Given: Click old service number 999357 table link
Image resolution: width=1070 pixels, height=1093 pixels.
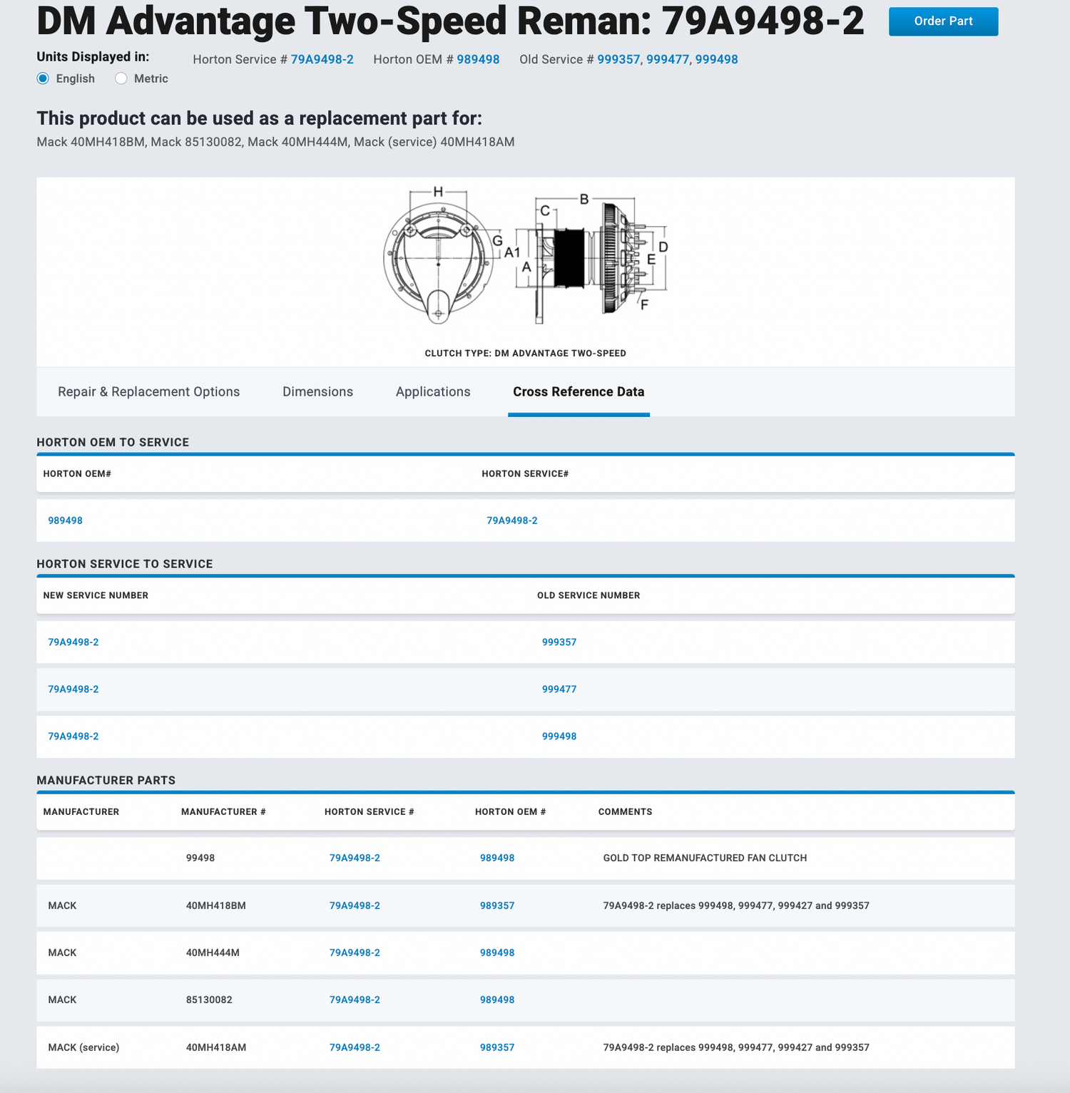Looking at the screenshot, I should point(559,642).
